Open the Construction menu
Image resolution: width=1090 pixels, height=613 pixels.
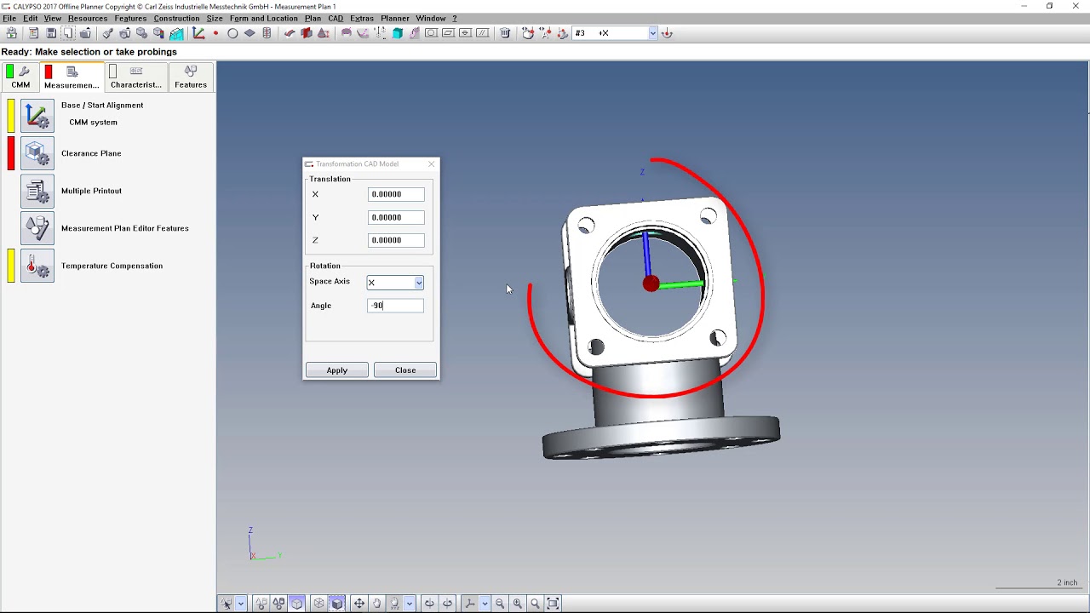click(x=176, y=18)
